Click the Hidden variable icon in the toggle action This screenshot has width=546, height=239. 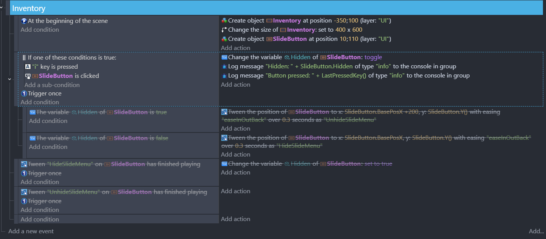click(x=287, y=57)
